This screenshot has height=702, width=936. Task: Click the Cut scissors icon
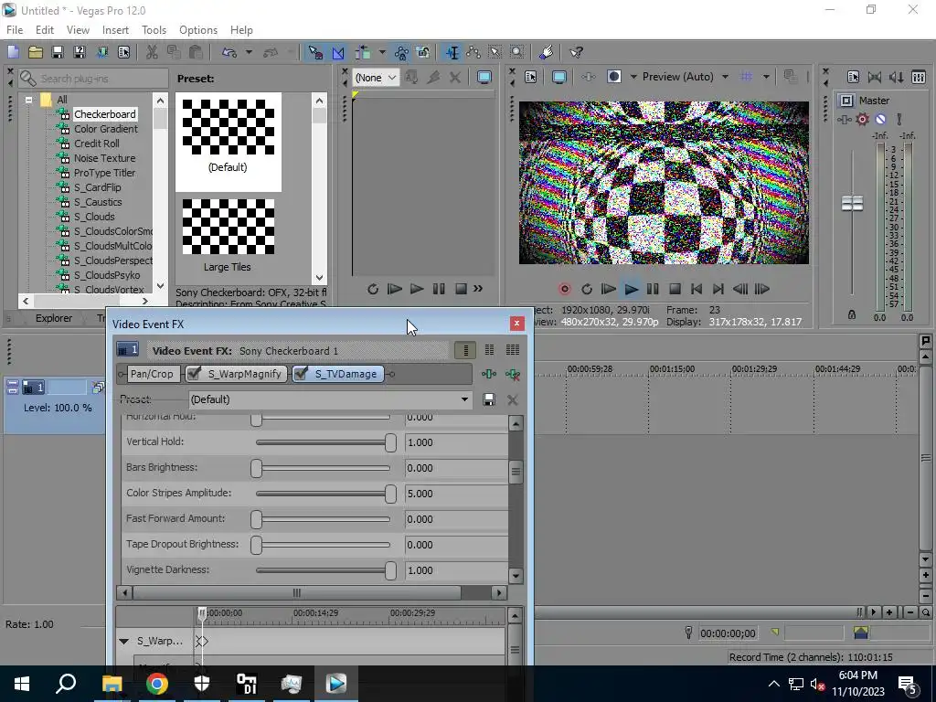152,52
